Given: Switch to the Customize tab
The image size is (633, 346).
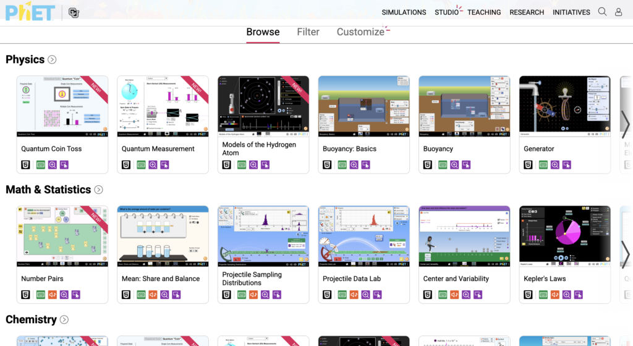Looking at the screenshot, I should 360,32.
